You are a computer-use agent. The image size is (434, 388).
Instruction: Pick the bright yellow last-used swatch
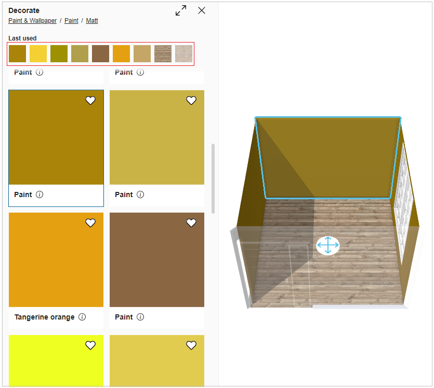pyautogui.click(x=38, y=54)
